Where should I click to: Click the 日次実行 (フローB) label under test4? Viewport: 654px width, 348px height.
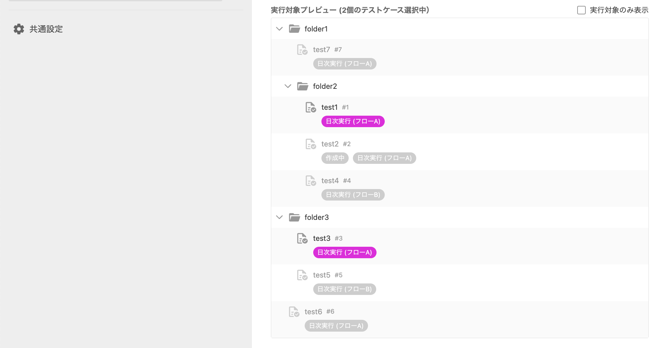[x=353, y=195]
